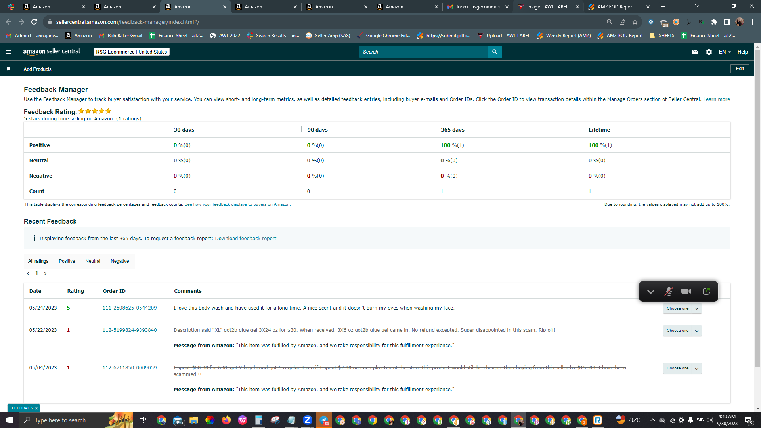761x428 pixels.
Task: Open the Seller Central settings gear
Action: (709, 52)
